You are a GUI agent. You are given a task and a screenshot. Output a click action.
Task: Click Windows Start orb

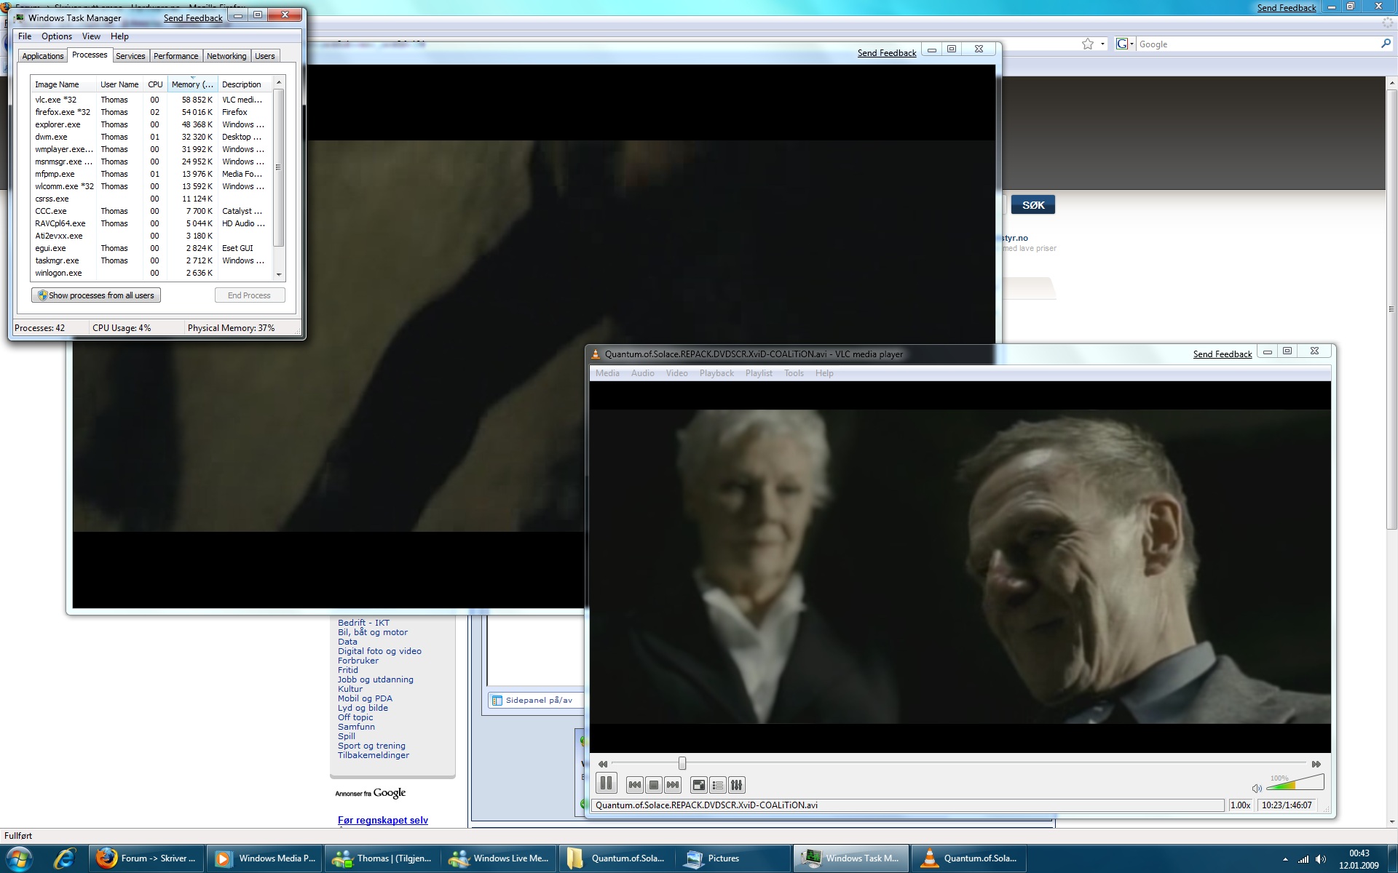click(x=20, y=858)
